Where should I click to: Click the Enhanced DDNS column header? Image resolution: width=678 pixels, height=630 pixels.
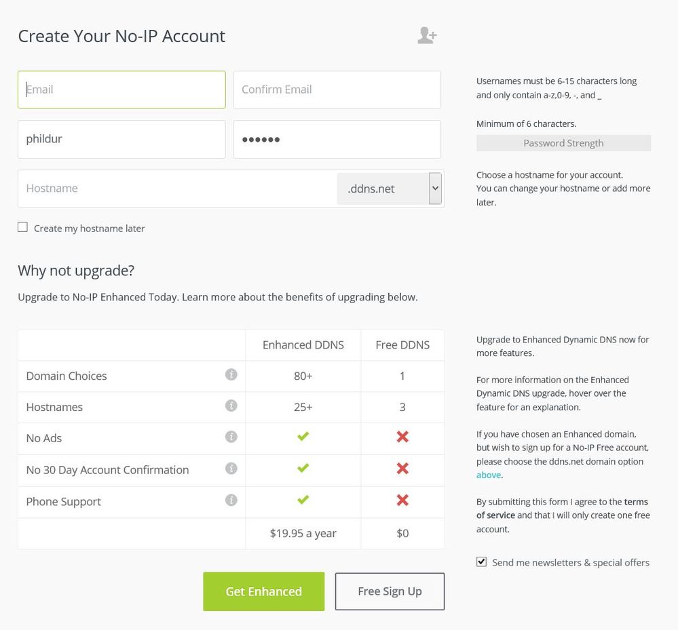tap(303, 344)
